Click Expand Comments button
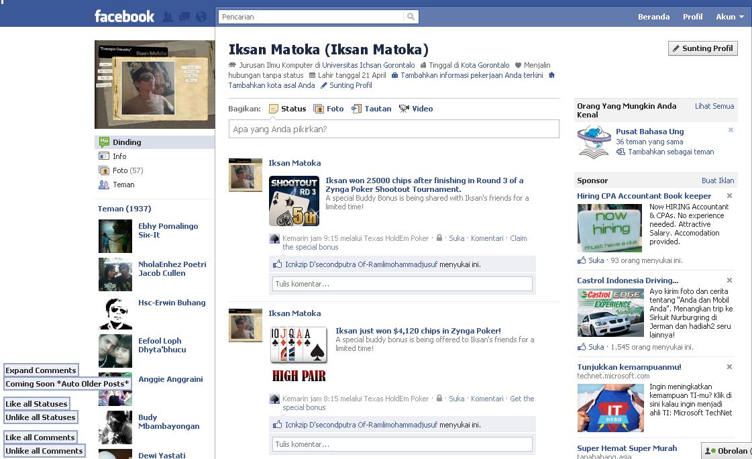Image resolution: width=752 pixels, height=459 pixels. click(x=41, y=370)
